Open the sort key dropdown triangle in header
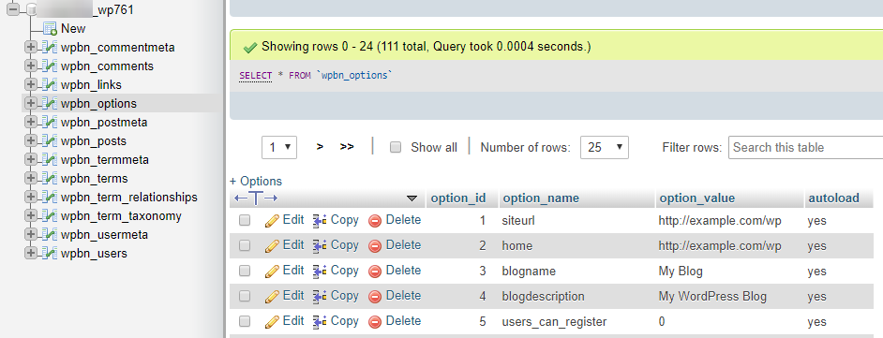This screenshot has height=338, width=883. coord(412,198)
